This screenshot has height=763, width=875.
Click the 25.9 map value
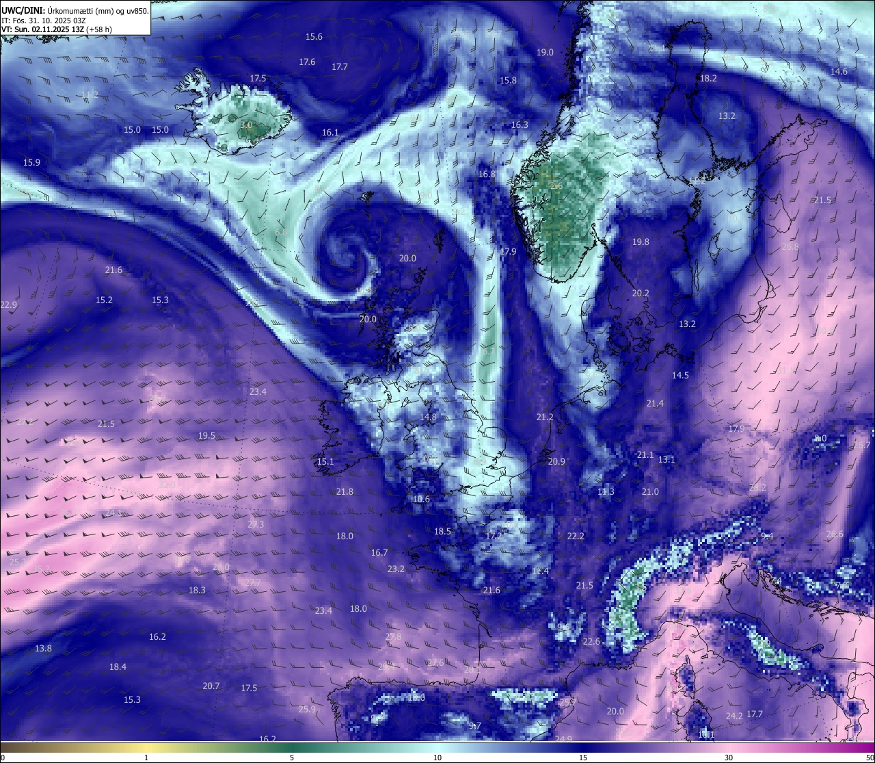pos(307,710)
